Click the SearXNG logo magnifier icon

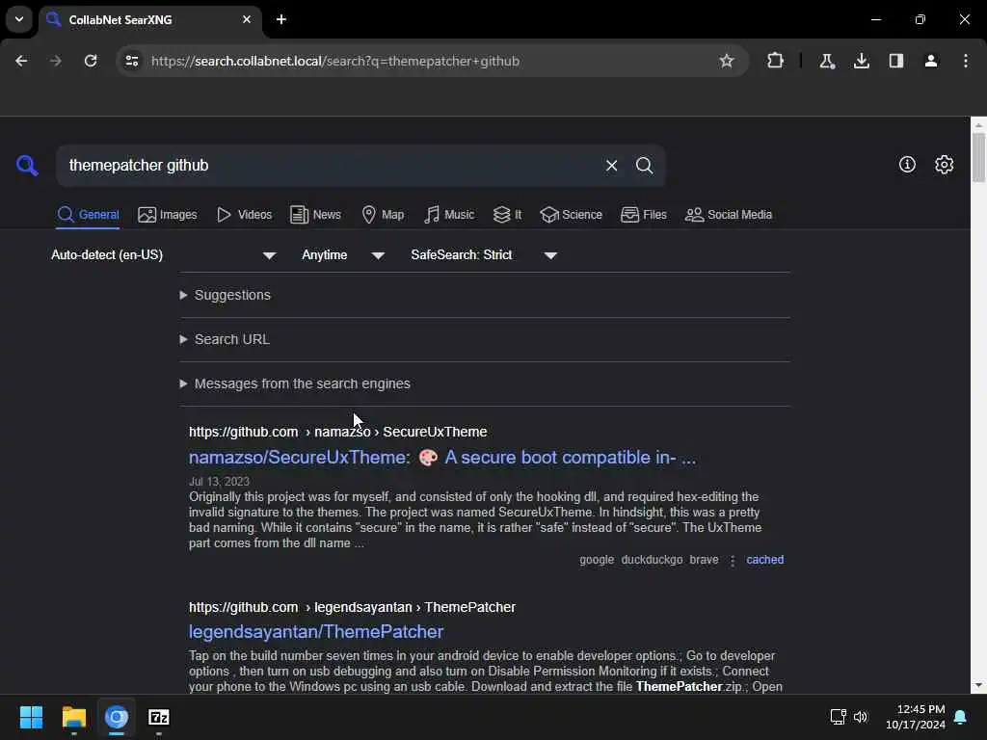pos(27,166)
